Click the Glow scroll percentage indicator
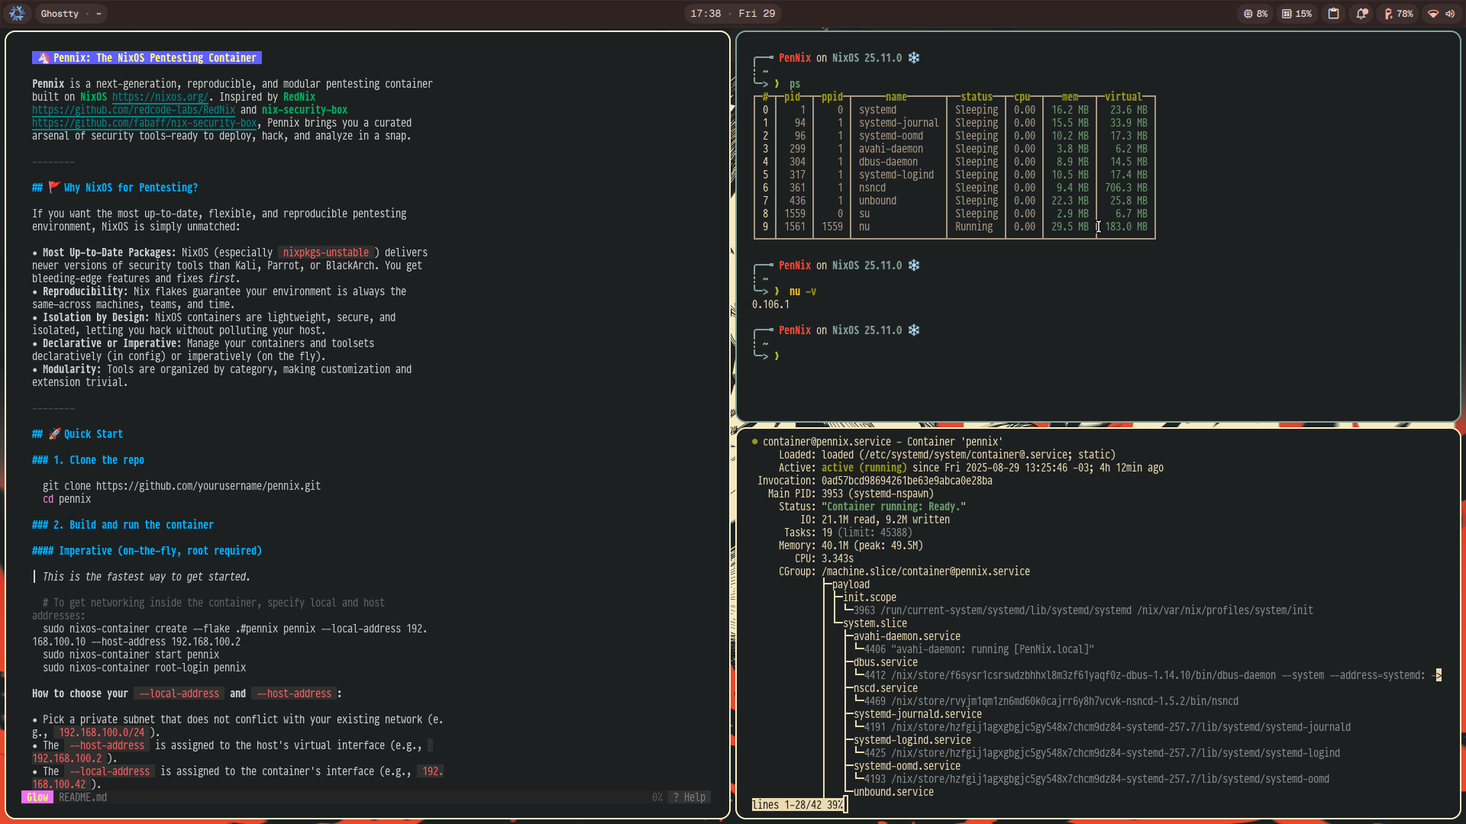This screenshot has width=1466, height=824. (x=657, y=797)
